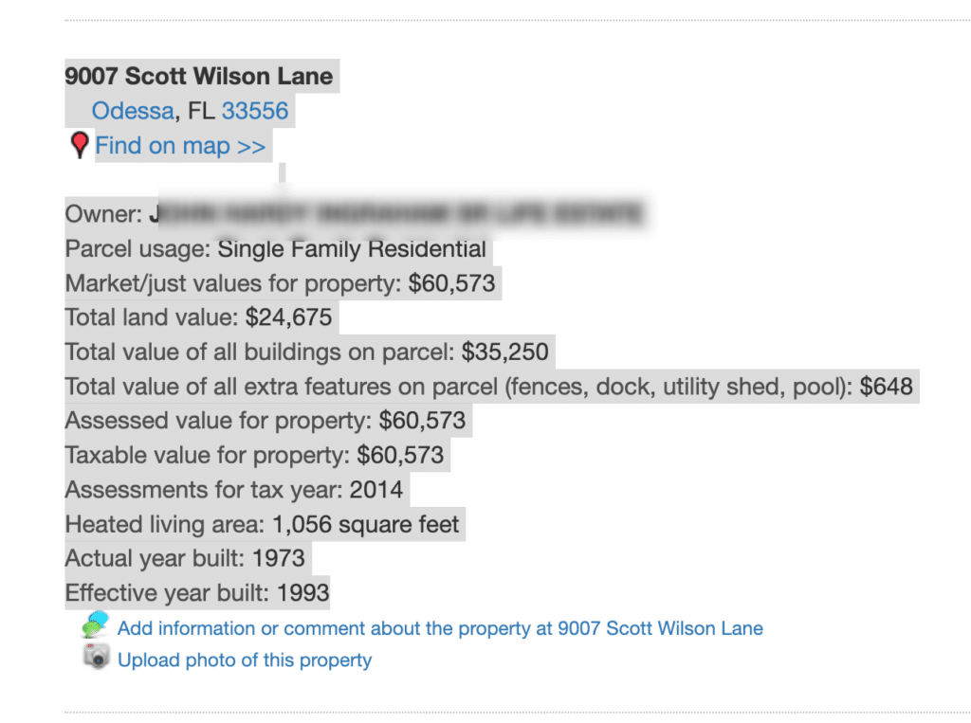971x723 pixels.
Task: Click the Effective year built 1993 line
Action: pos(197,593)
